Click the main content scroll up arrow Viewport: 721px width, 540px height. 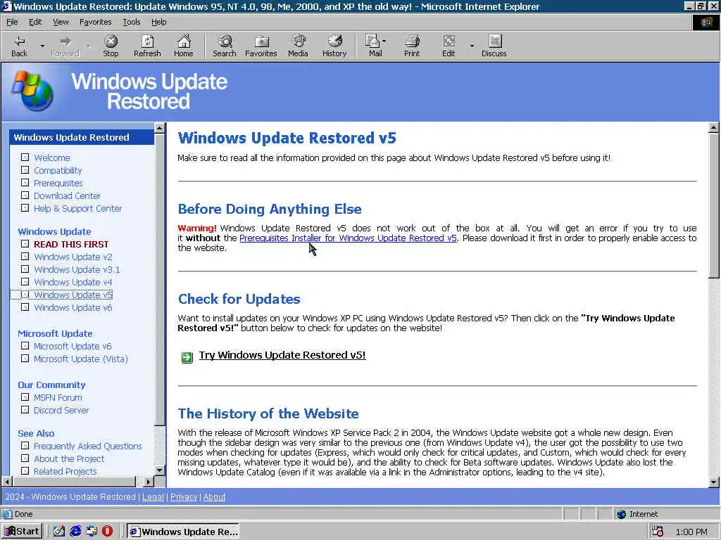pos(714,128)
